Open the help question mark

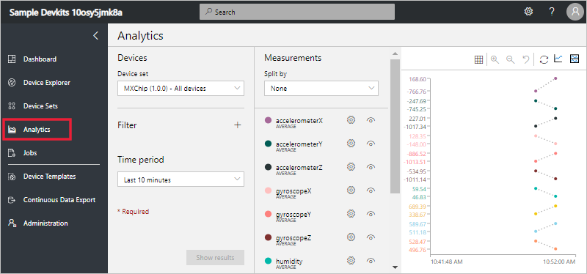552,12
